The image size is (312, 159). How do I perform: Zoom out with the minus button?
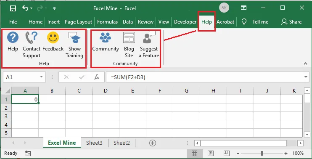pyautogui.click(x=238, y=154)
